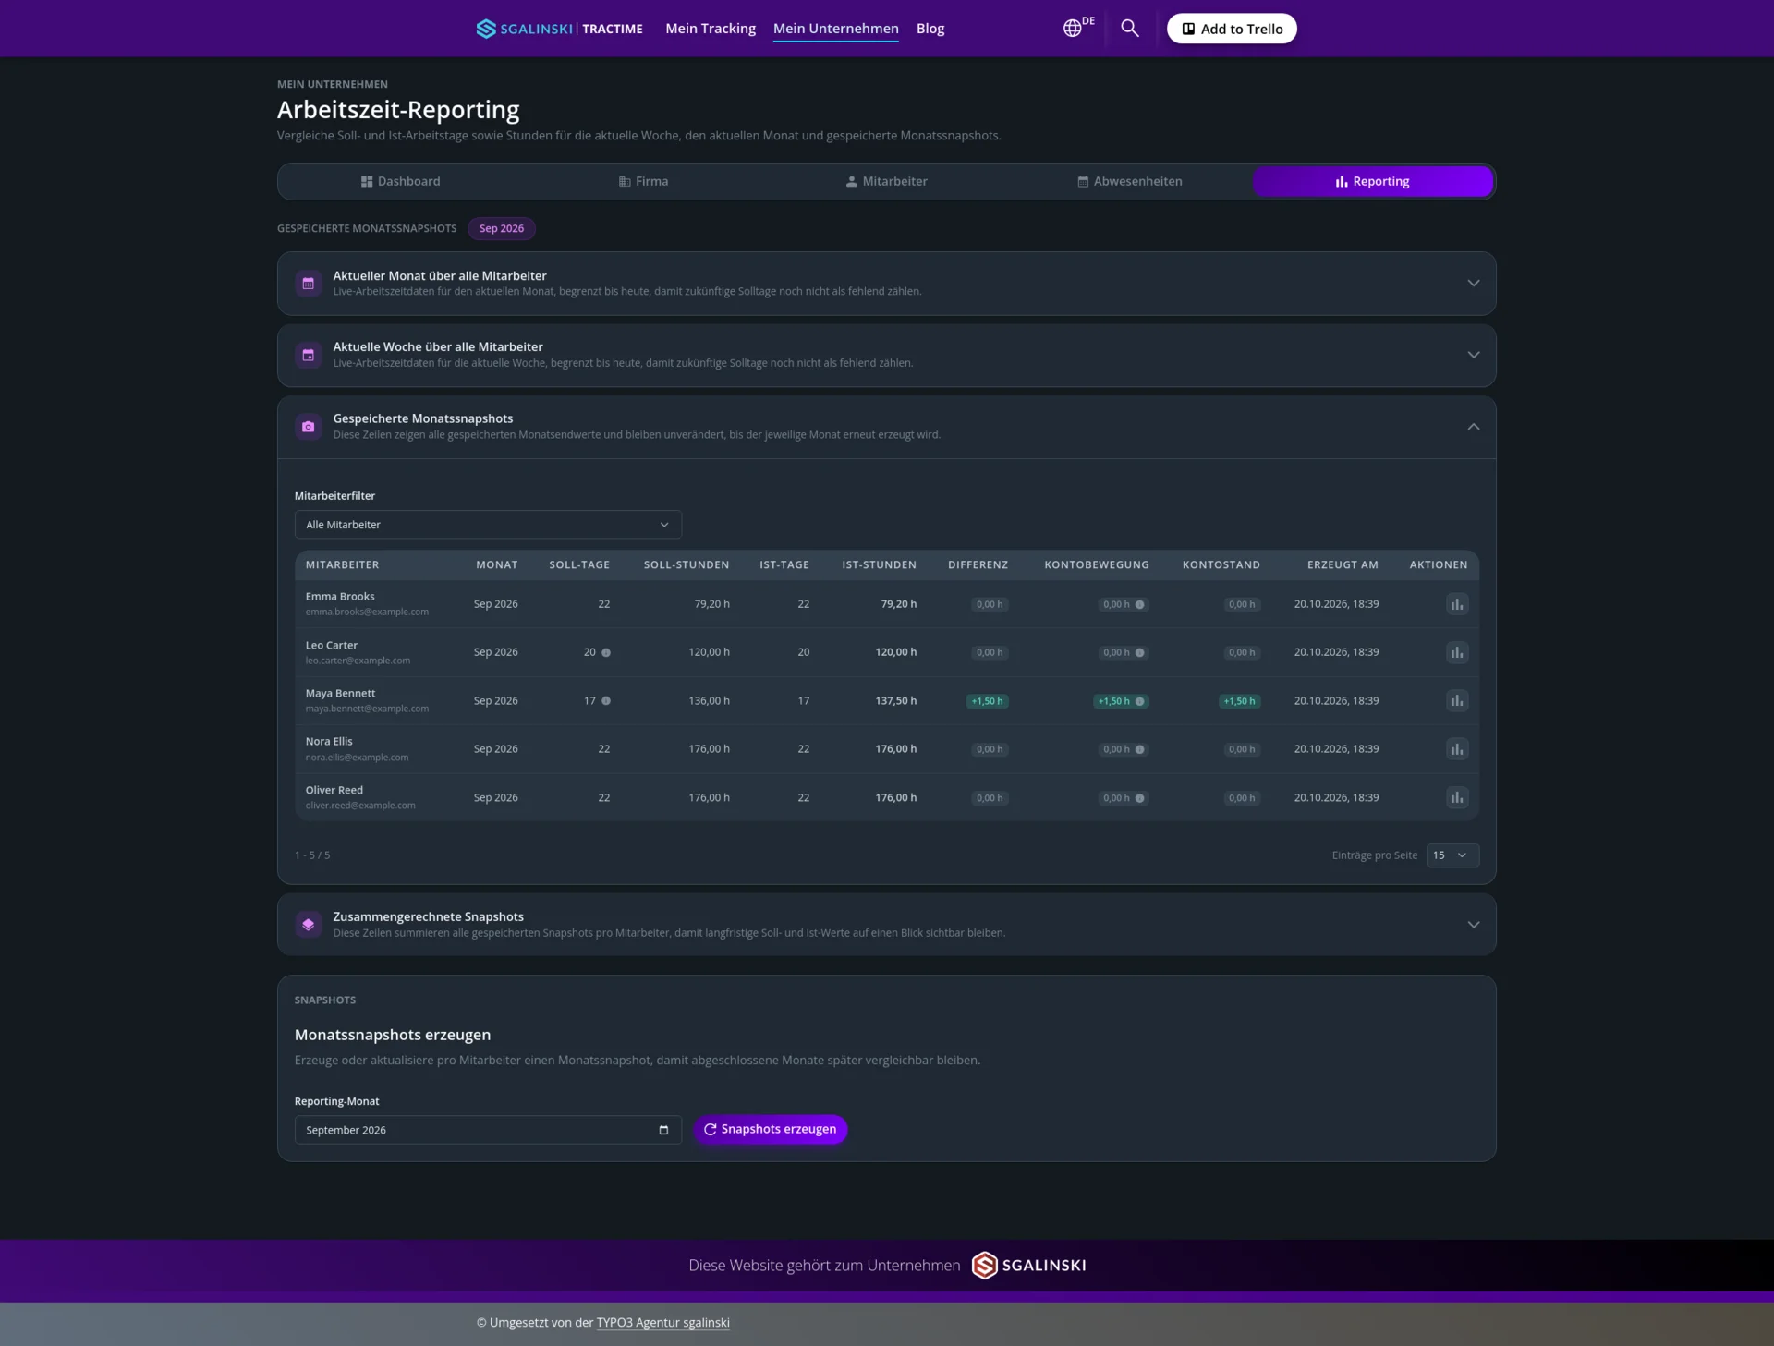The height and width of the screenshot is (1346, 1774).
Task: Open the Alle Mitarbeiter filter dropdown
Action: [488, 525]
